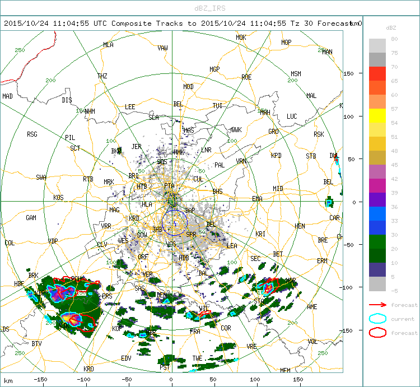The height and width of the screenshot is (387, 420).
Task: Pick the indigo 5-10 dBZ swatch
Action: click(377, 269)
